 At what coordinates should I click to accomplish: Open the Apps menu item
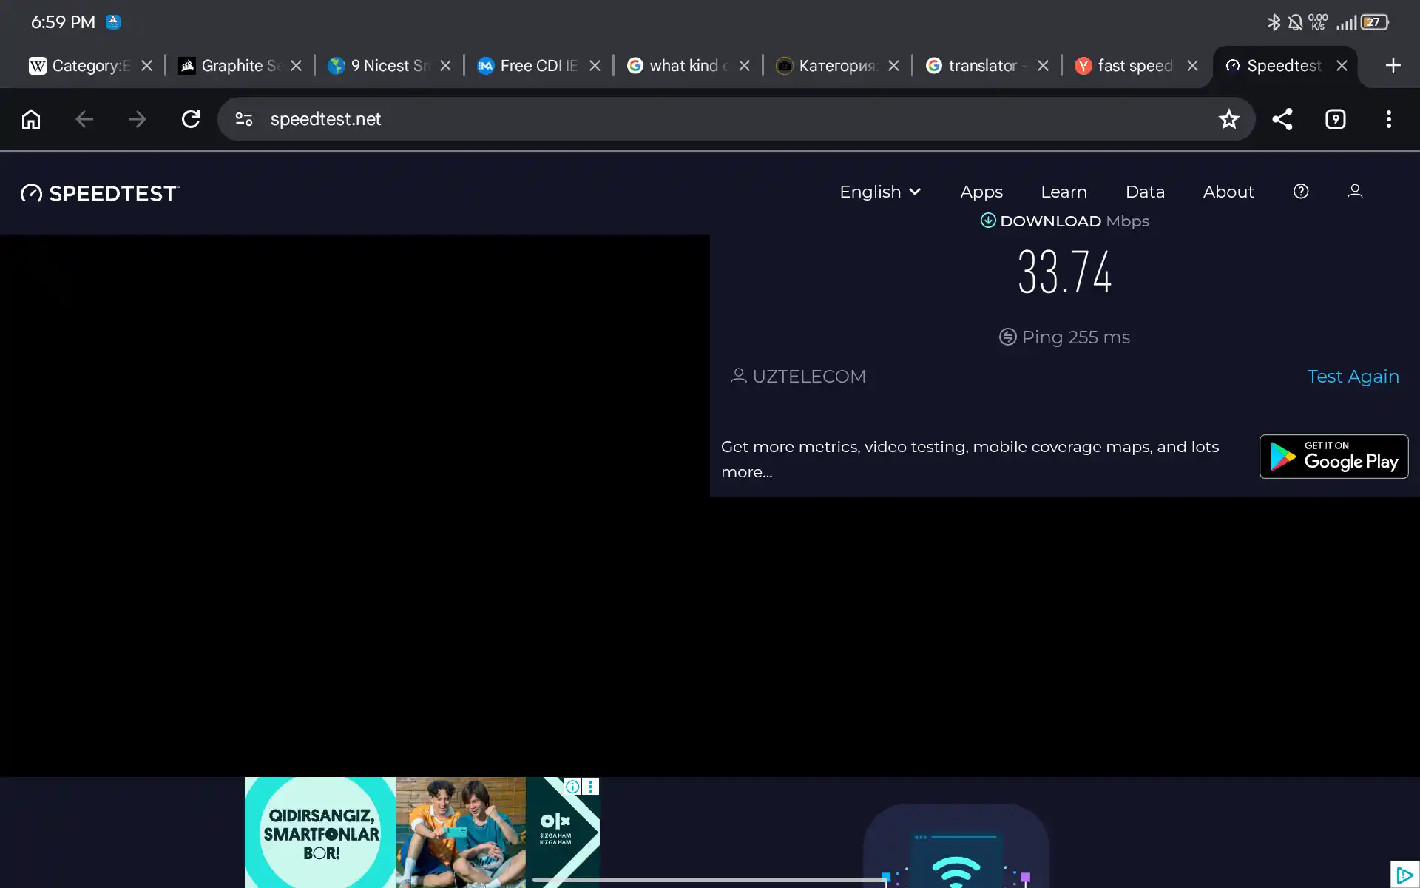(981, 192)
